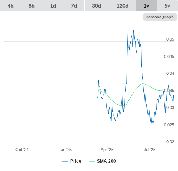Select the active 1y range tab
This screenshot has height=171, width=178.
click(x=146, y=6)
